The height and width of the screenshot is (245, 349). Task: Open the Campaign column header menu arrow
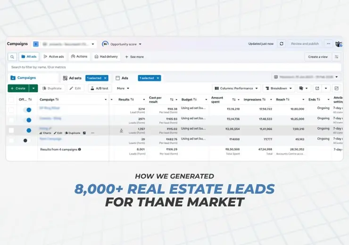[106, 99]
